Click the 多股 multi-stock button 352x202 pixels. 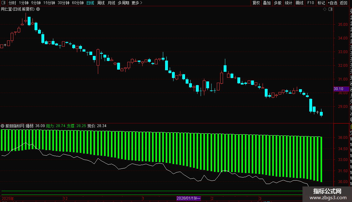(278, 3)
